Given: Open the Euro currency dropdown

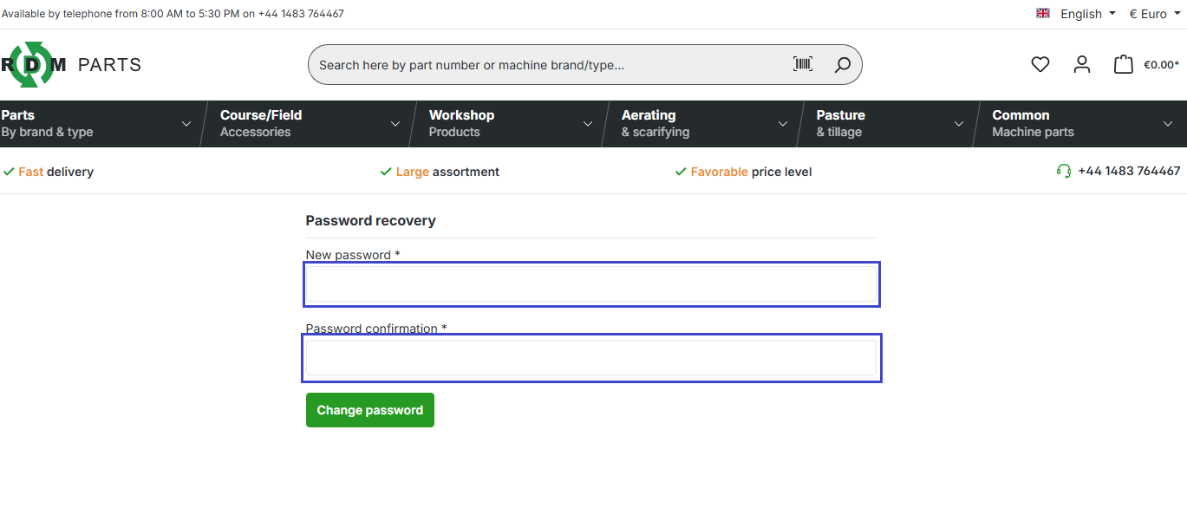Looking at the screenshot, I should tap(1154, 14).
